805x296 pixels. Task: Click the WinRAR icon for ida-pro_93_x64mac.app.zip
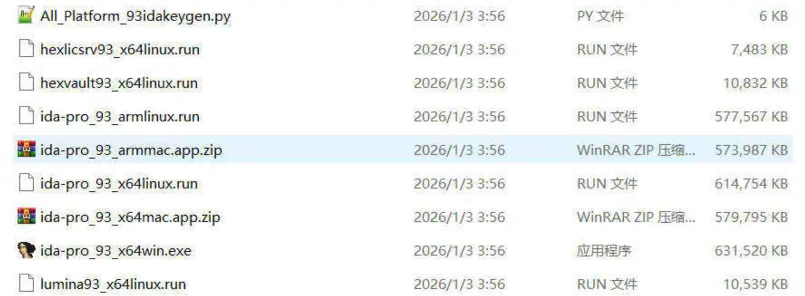pyautogui.click(x=26, y=216)
